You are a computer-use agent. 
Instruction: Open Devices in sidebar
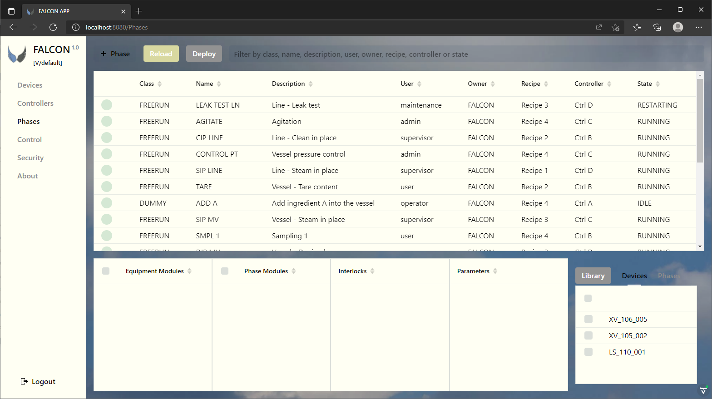coord(30,85)
